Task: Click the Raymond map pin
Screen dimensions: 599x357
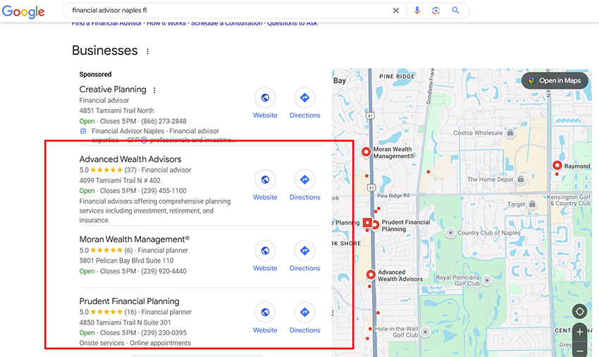Action: [557, 165]
